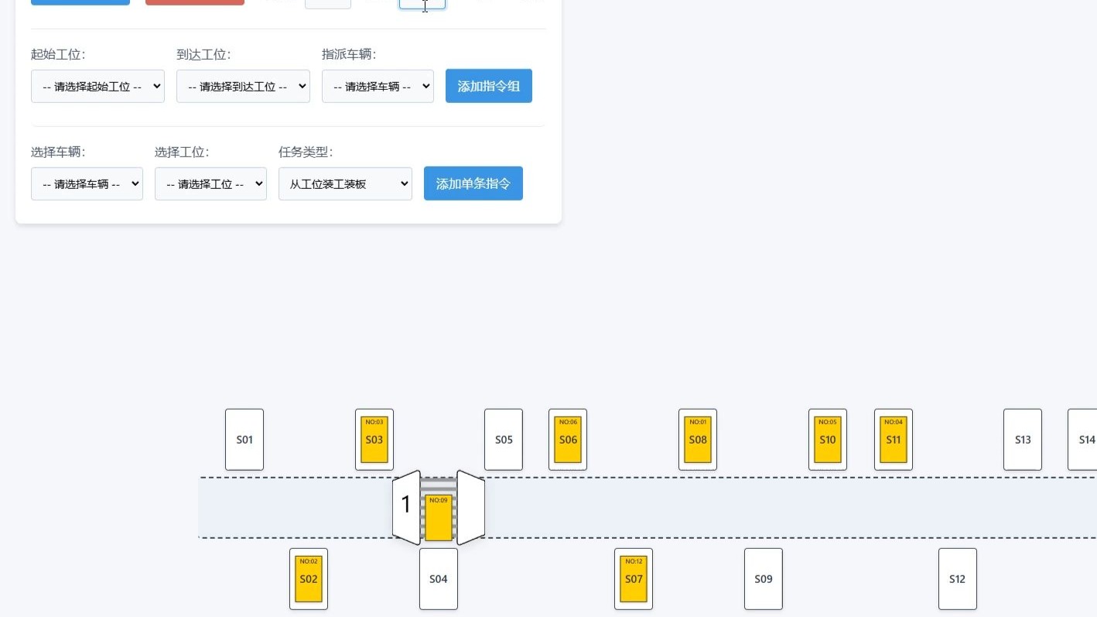Click the 添加单条指令 button

pyautogui.click(x=473, y=183)
